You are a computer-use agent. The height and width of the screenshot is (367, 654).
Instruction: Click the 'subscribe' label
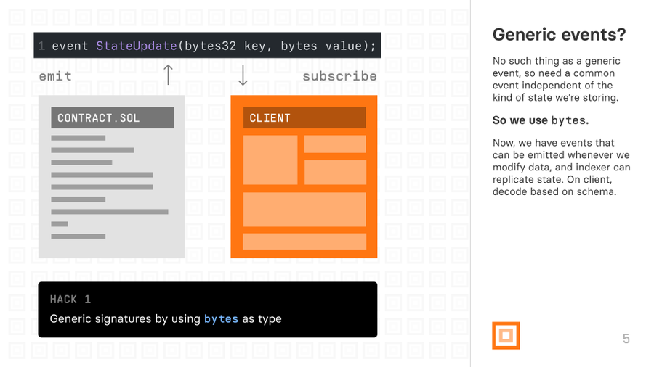point(339,76)
